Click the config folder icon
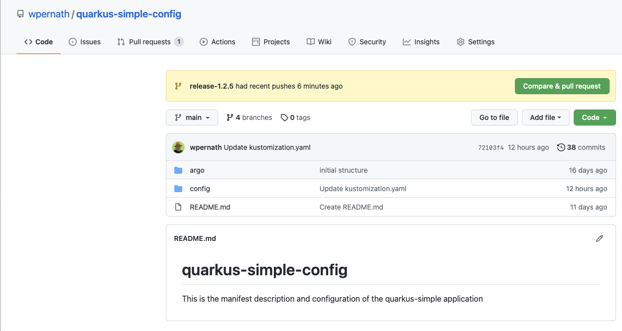This screenshot has height=331, width=622. coord(178,189)
